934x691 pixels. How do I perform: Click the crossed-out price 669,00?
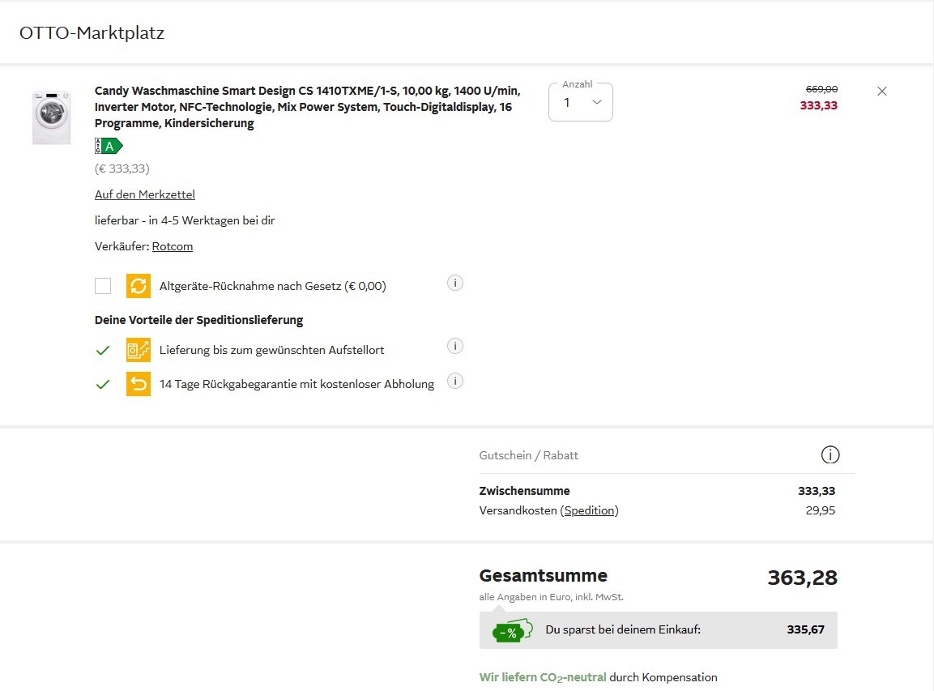coord(821,89)
